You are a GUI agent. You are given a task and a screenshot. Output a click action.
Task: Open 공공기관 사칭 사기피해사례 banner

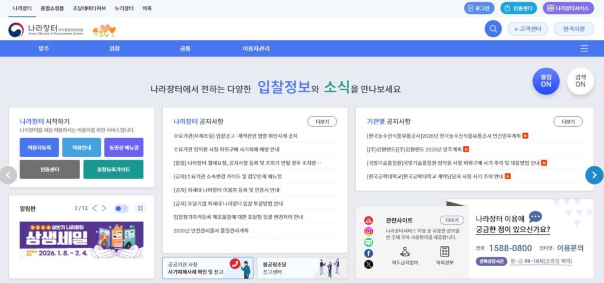tap(208, 268)
